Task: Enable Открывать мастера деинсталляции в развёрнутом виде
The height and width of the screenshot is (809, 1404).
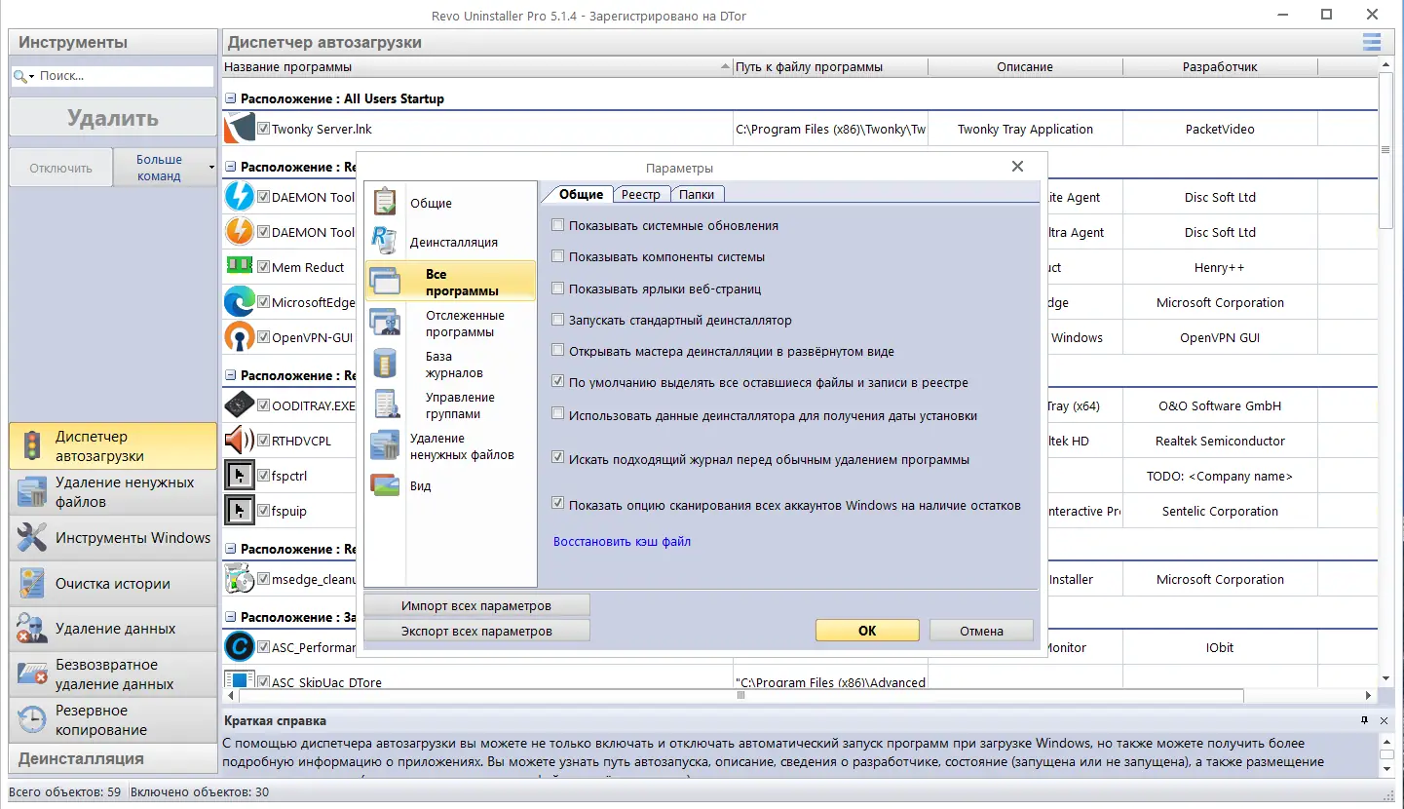Action: [558, 351]
